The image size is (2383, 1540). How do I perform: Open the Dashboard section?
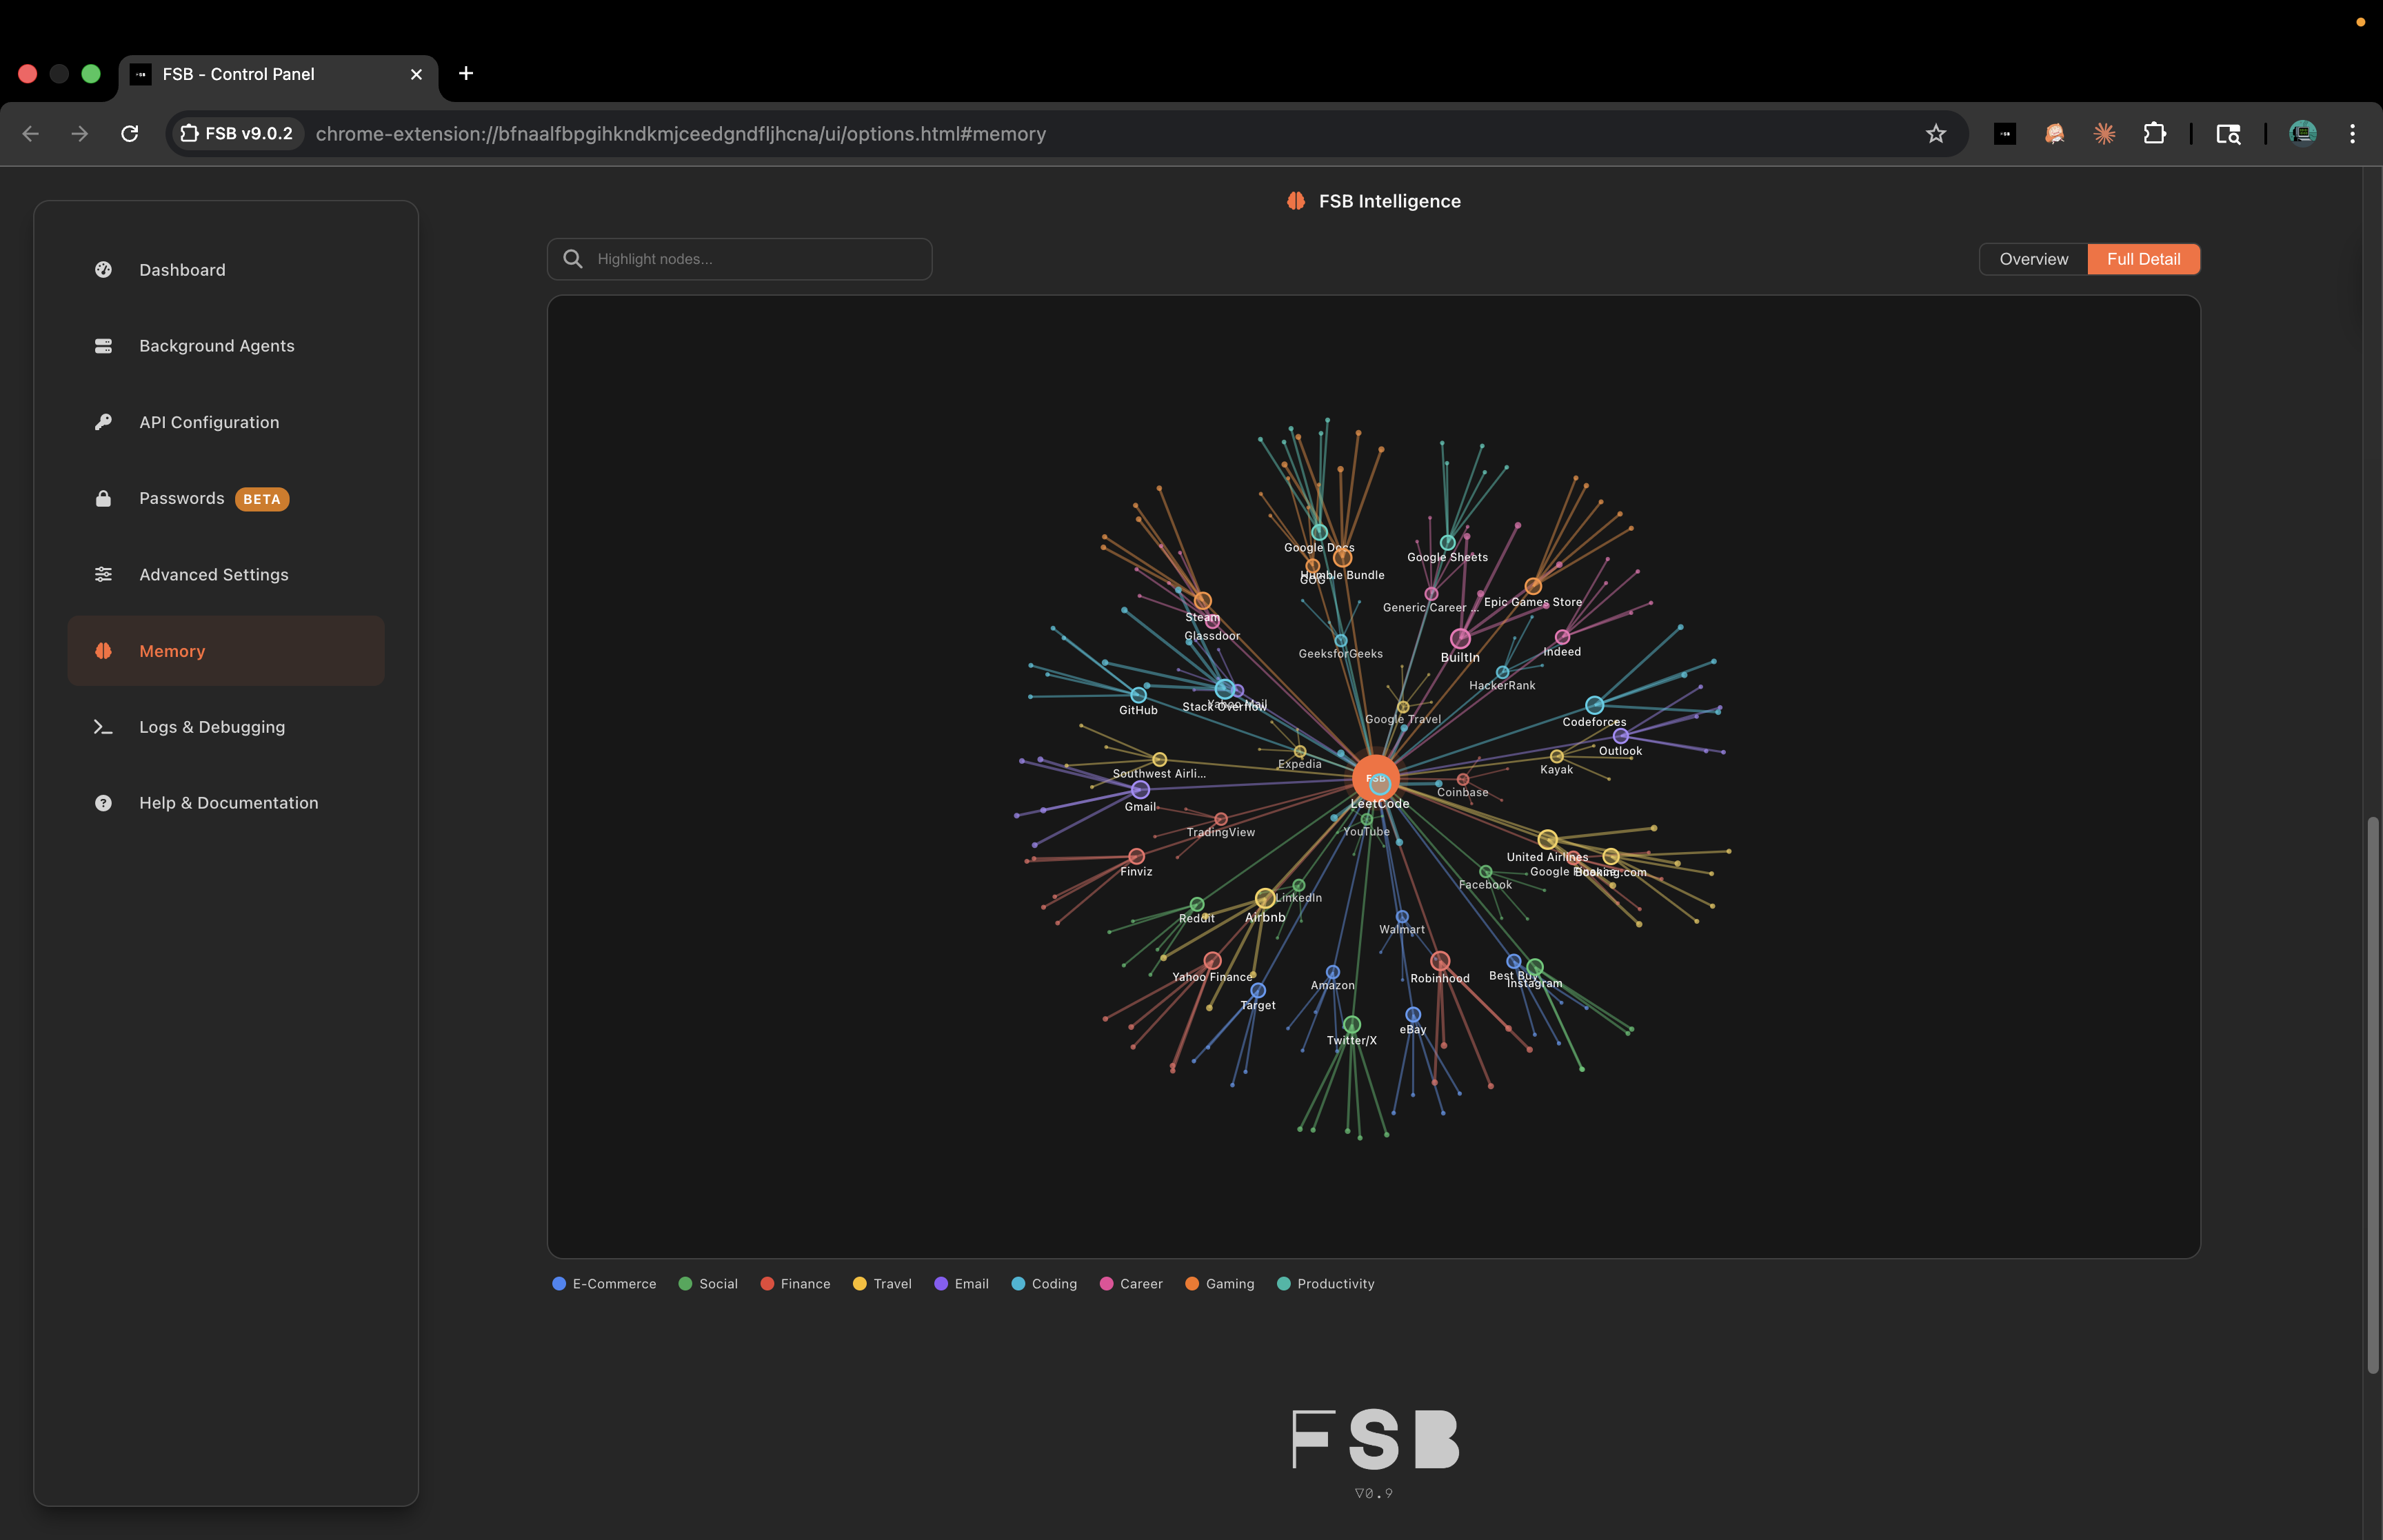226,270
